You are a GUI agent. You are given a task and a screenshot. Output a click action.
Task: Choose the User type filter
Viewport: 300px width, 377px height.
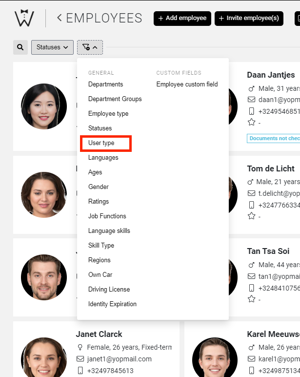point(101,143)
